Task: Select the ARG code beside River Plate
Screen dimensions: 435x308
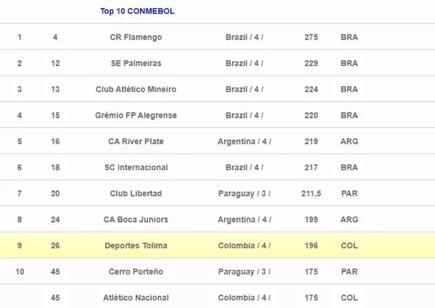Action: click(349, 142)
